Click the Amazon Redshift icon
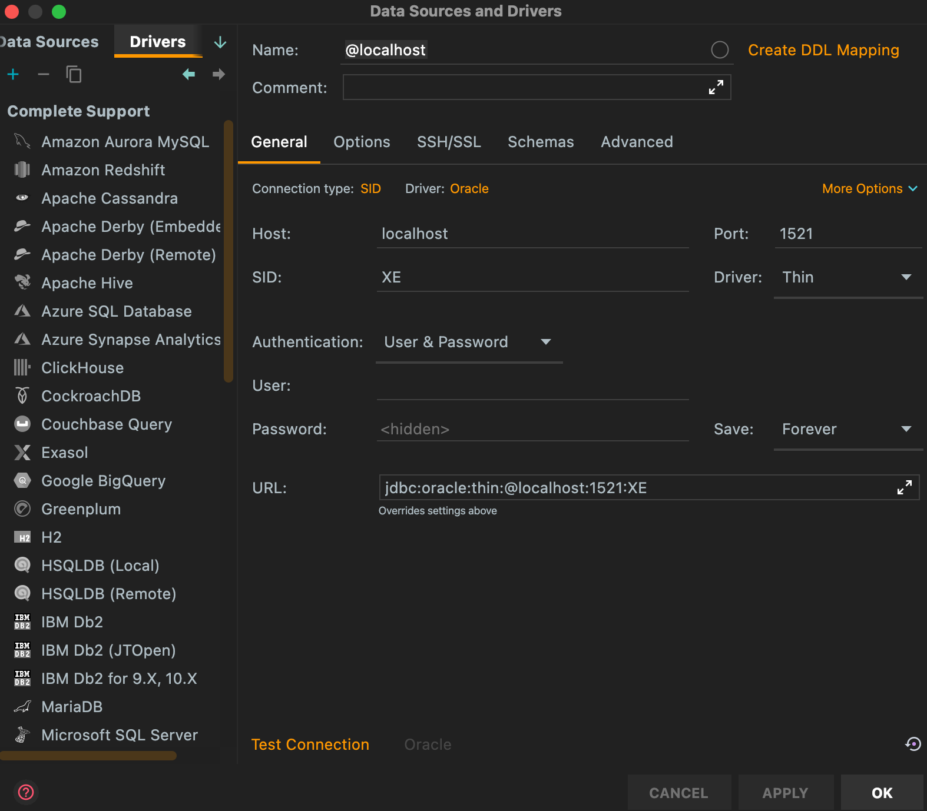Image resolution: width=927 pixels, height=811 pixels. [22, 169]
